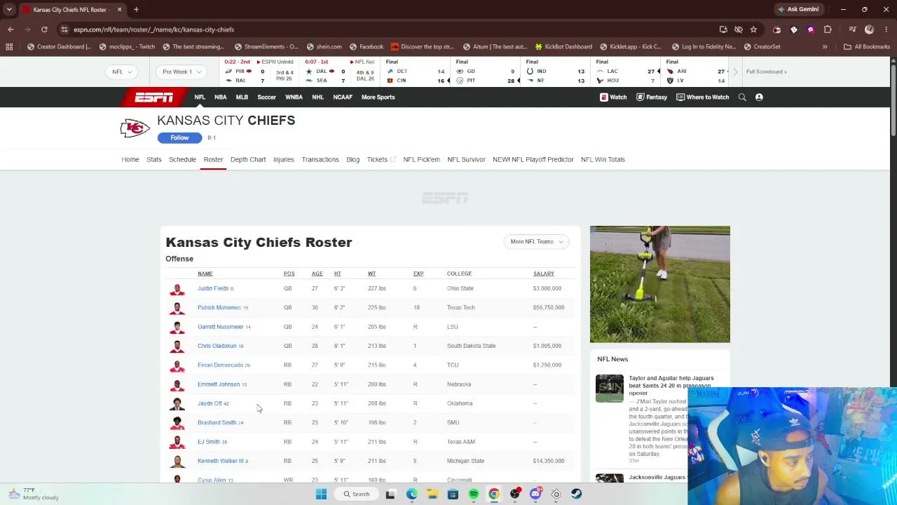The image size is (897, 505).
Task: Click the Kansas City Chiefs team logo
Action: click(x=135, y=128)
